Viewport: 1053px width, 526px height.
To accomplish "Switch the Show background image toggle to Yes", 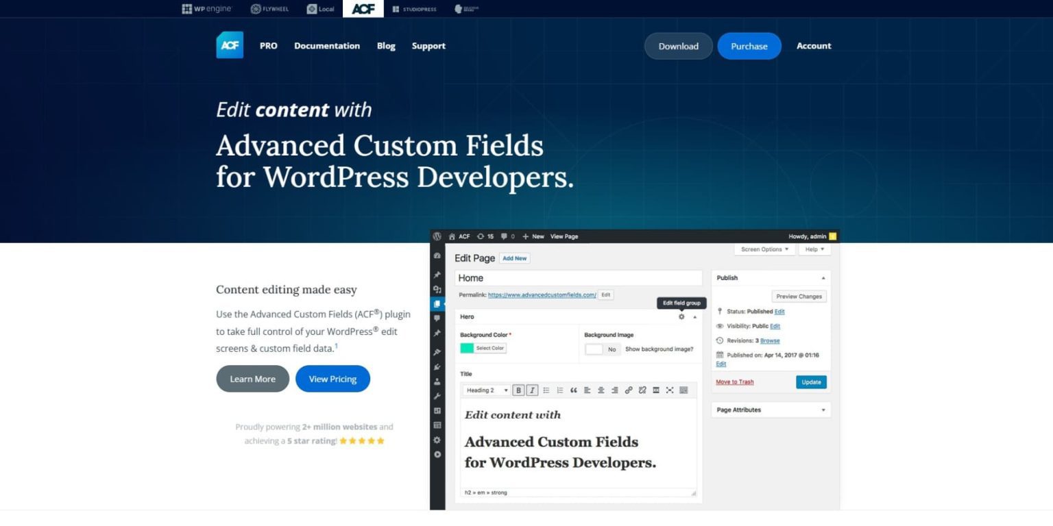I will [594, 349].
